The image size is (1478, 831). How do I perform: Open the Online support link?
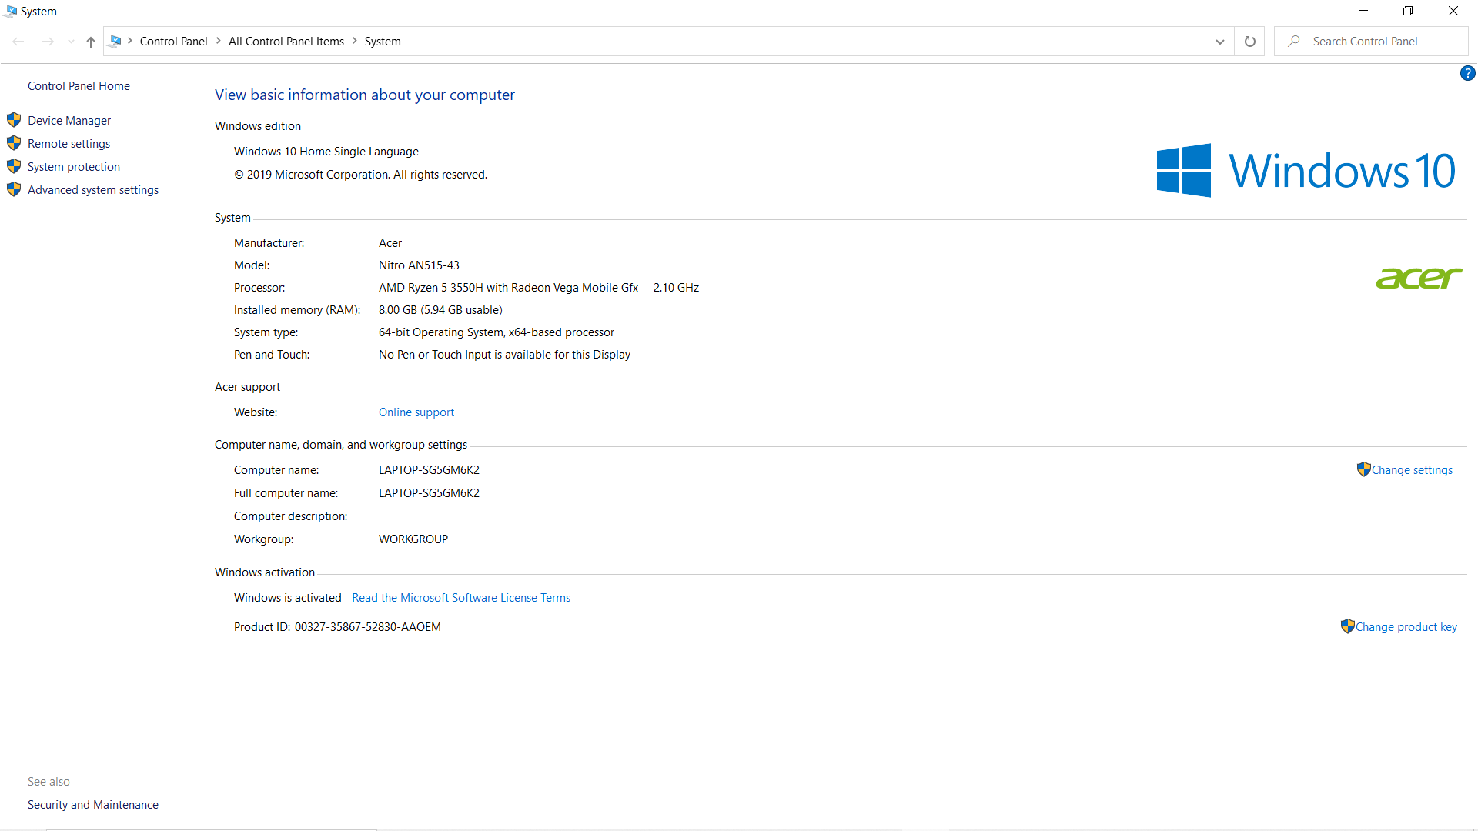(416, 412)
